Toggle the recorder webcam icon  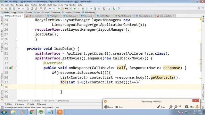click(x=186, y=107)
